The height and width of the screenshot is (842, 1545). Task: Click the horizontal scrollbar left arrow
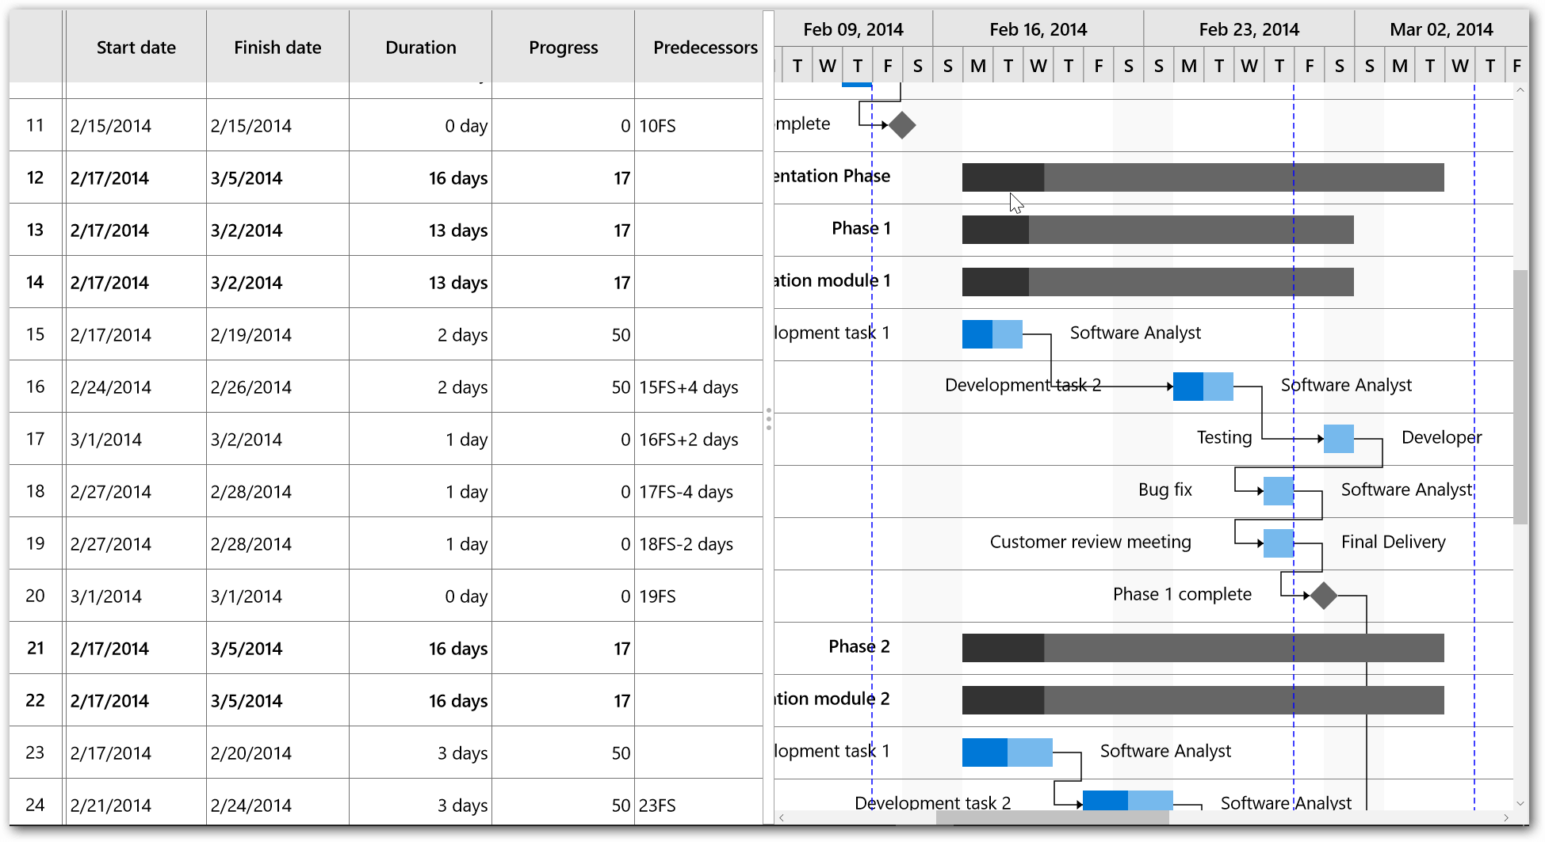coord(782,817)
